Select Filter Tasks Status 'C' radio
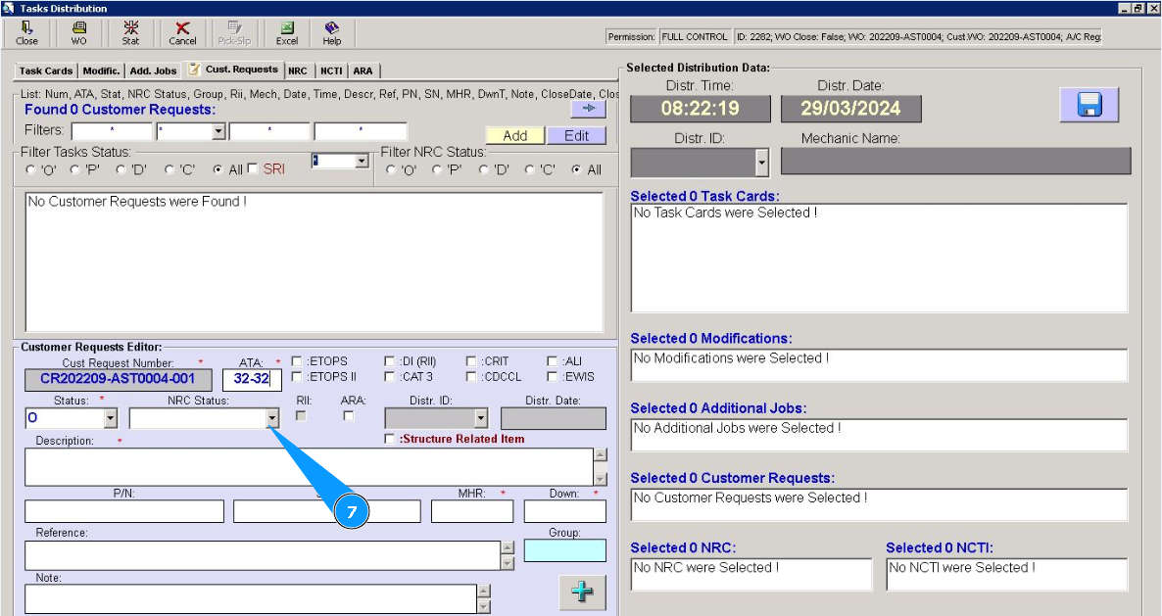The image size is (1162, 616). (169, 169)
